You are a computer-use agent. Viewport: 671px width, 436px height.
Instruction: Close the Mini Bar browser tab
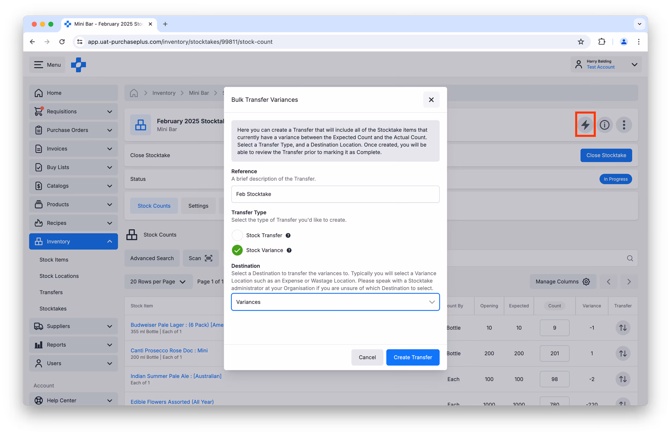(150, 24)
